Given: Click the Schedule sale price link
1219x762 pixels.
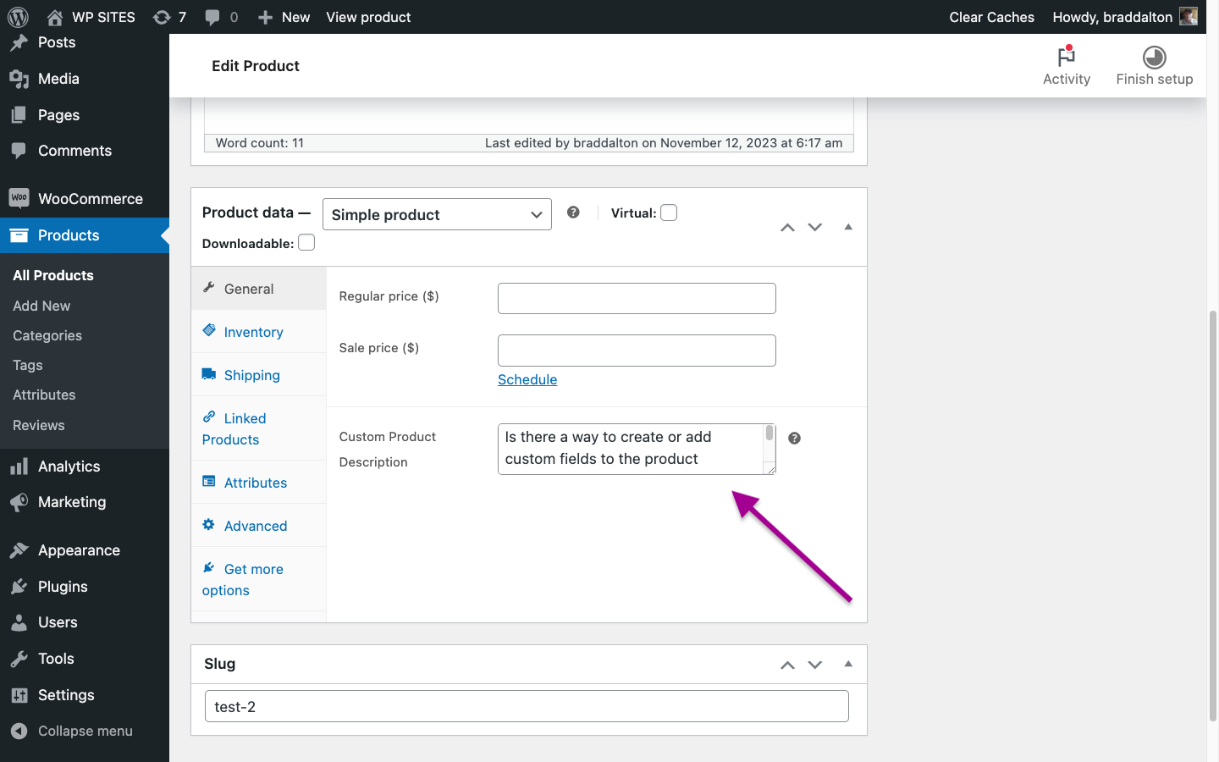Looking at the screenshot, I should click(x=527, y=379).
